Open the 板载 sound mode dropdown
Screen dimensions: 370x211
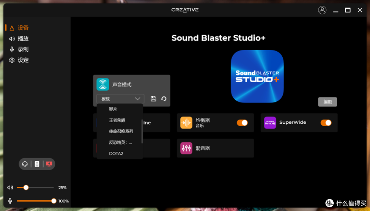(120, 99)
